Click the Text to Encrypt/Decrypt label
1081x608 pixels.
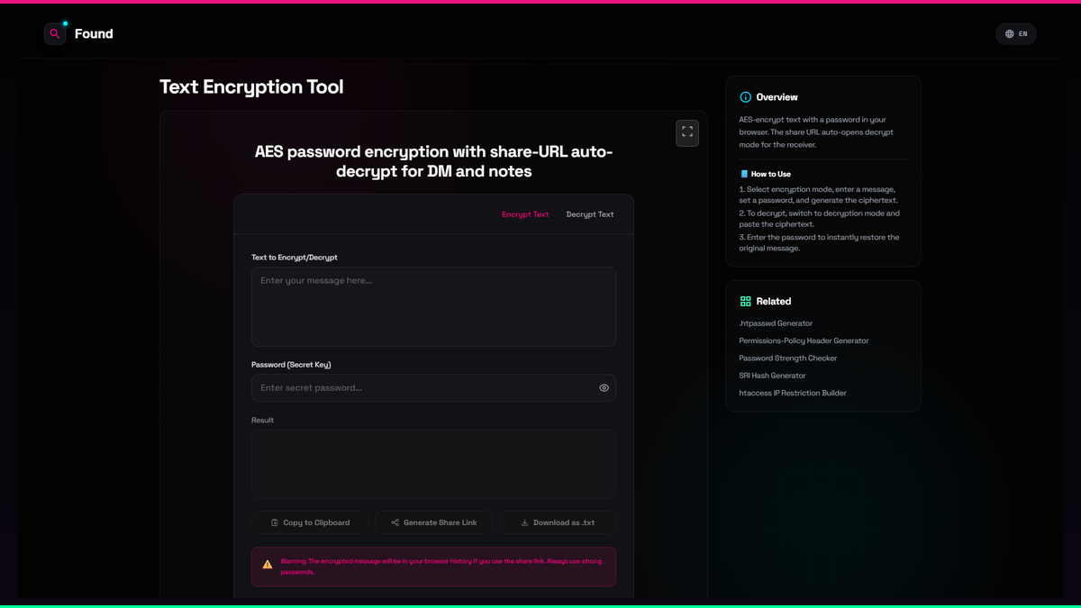point(295,258)
